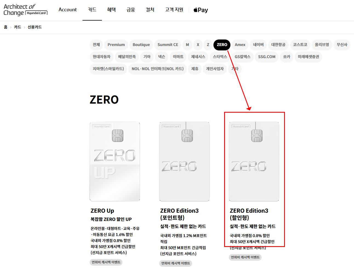Select the NOL 인터파크(NOL 카드) filter chip
The image size is (354, 273).
158,69
